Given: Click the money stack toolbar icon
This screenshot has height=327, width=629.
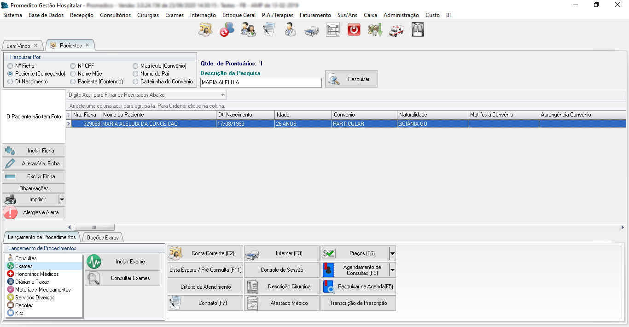Looking at the screenshot, I should click(x=375, y=30).
